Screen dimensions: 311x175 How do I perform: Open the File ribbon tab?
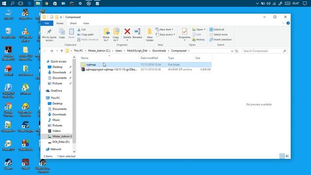click(x=47, y=23)
